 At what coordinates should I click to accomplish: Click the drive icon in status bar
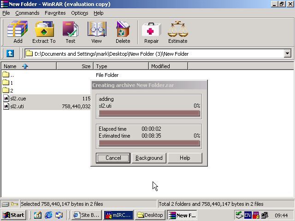click(5, 204)
